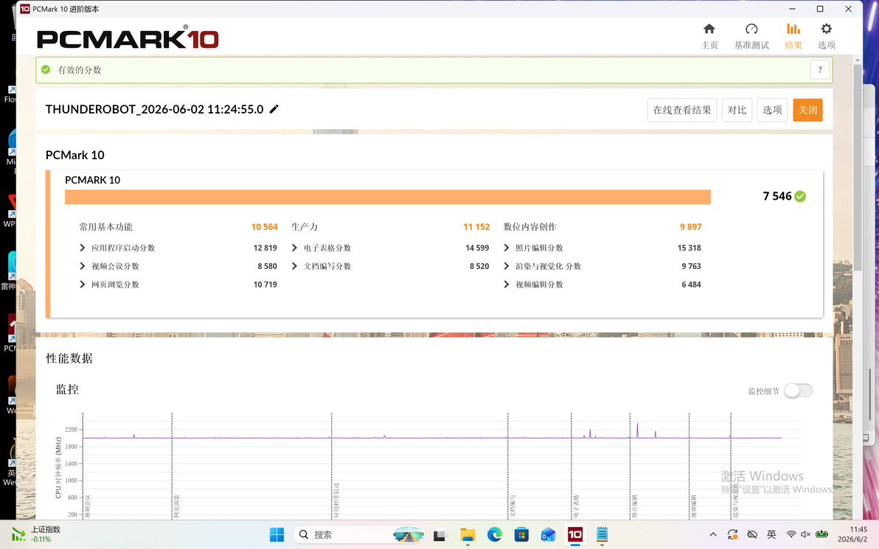Click the vertical scrollbar thumb
The width and height of the screenshot is (879, 549).
(x=857, y=168)
